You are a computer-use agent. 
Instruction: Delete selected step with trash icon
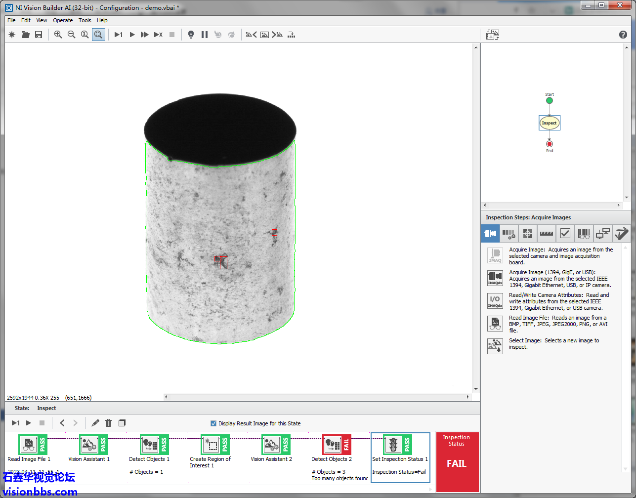coord(109,423)
